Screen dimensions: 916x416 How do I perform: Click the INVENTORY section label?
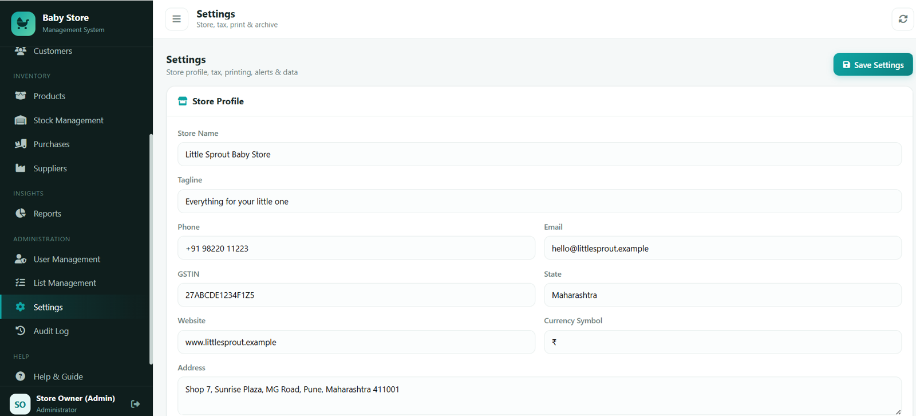(x=32, y=76)
